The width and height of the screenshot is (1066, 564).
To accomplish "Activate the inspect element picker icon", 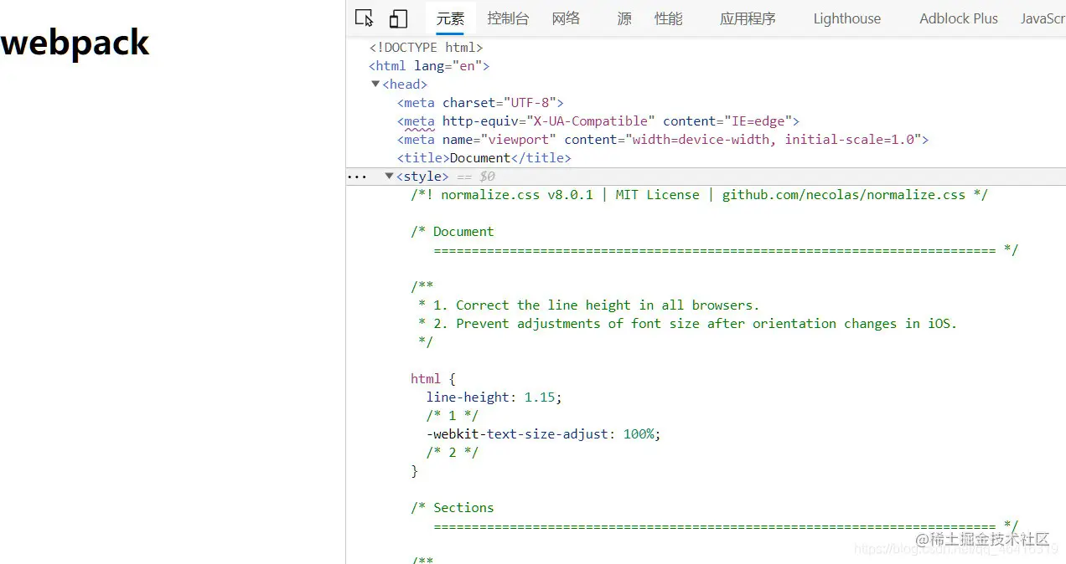I will point(364,18).
